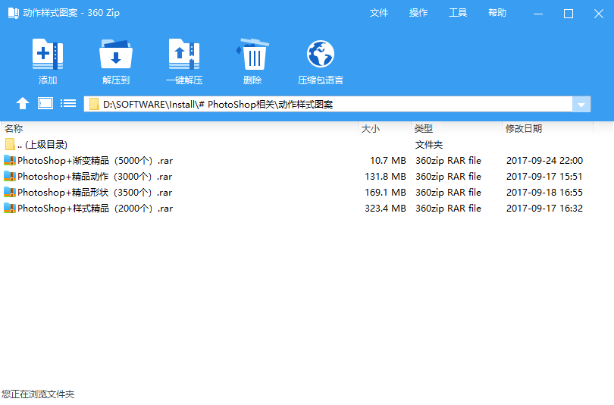Click the 一键解压 one-click extract icon
This screenshot has height=405, width=614.
184,55
